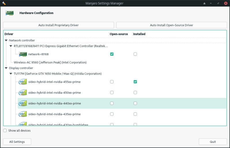
Task: Collapse the TU117M GeForce GTX 1650 node
Action: (x=11, y=74)
